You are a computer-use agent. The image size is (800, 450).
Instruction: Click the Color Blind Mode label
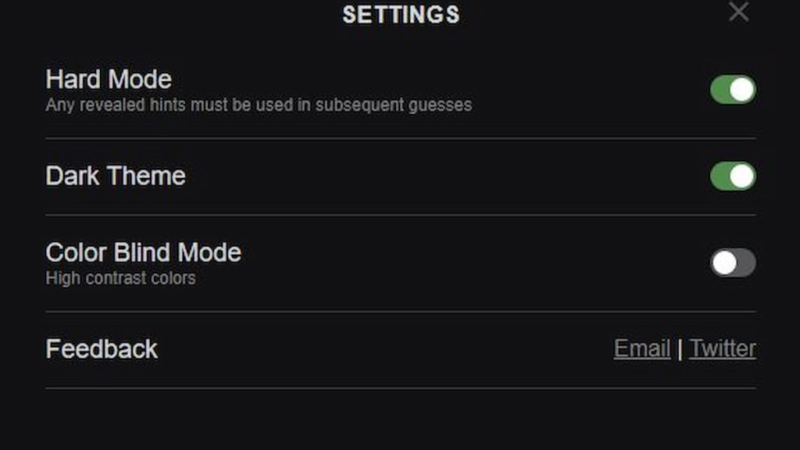coord(144,252)
